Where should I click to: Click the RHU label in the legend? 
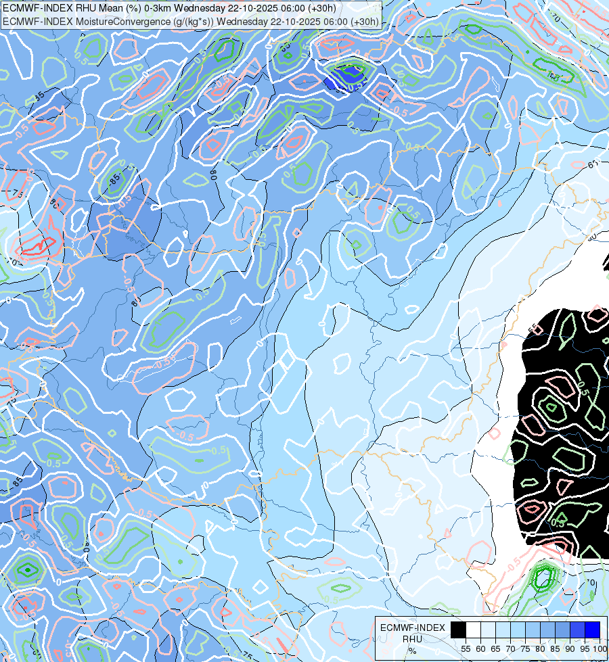coord(412,639)
